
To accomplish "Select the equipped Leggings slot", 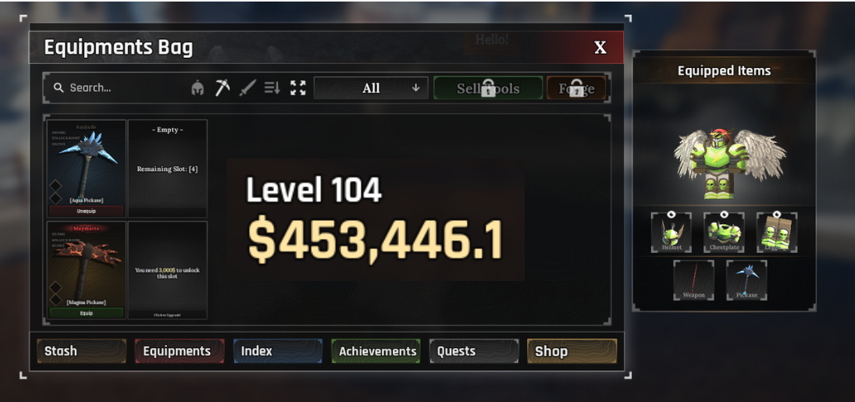I will pos(776,233).
